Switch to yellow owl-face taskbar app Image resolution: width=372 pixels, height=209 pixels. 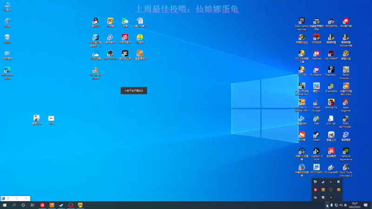pyautogui.click(x=80, y=205)
